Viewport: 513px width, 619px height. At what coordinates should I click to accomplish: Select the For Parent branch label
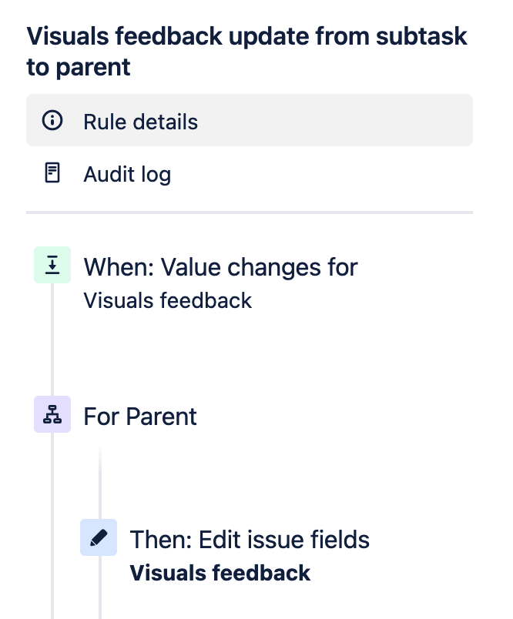pyautogui.click(x=140, y=417)
